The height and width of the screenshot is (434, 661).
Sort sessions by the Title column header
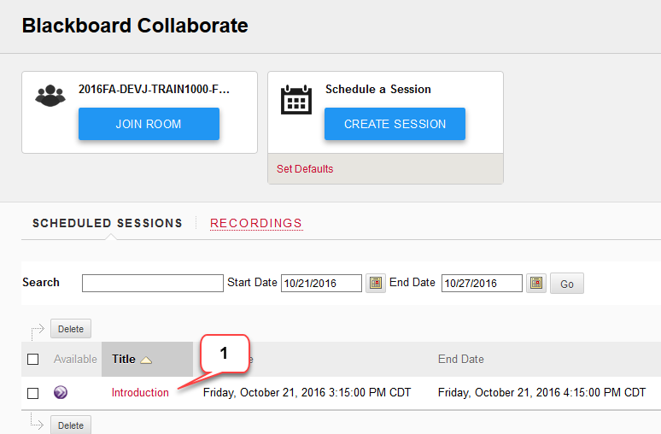124,359
